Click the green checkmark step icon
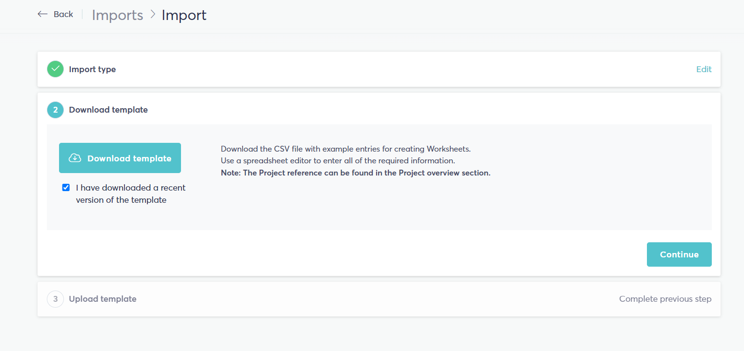This screenshot has height=351, width=744. tap(55, 69)
